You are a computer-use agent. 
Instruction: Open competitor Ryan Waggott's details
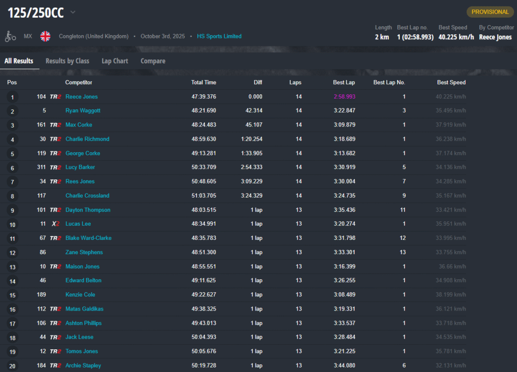pos(82,111)
